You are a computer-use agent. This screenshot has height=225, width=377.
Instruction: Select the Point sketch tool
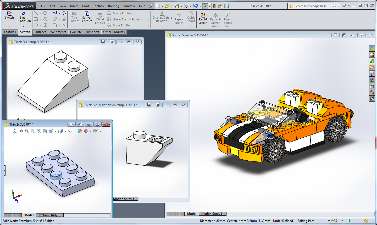64,25
